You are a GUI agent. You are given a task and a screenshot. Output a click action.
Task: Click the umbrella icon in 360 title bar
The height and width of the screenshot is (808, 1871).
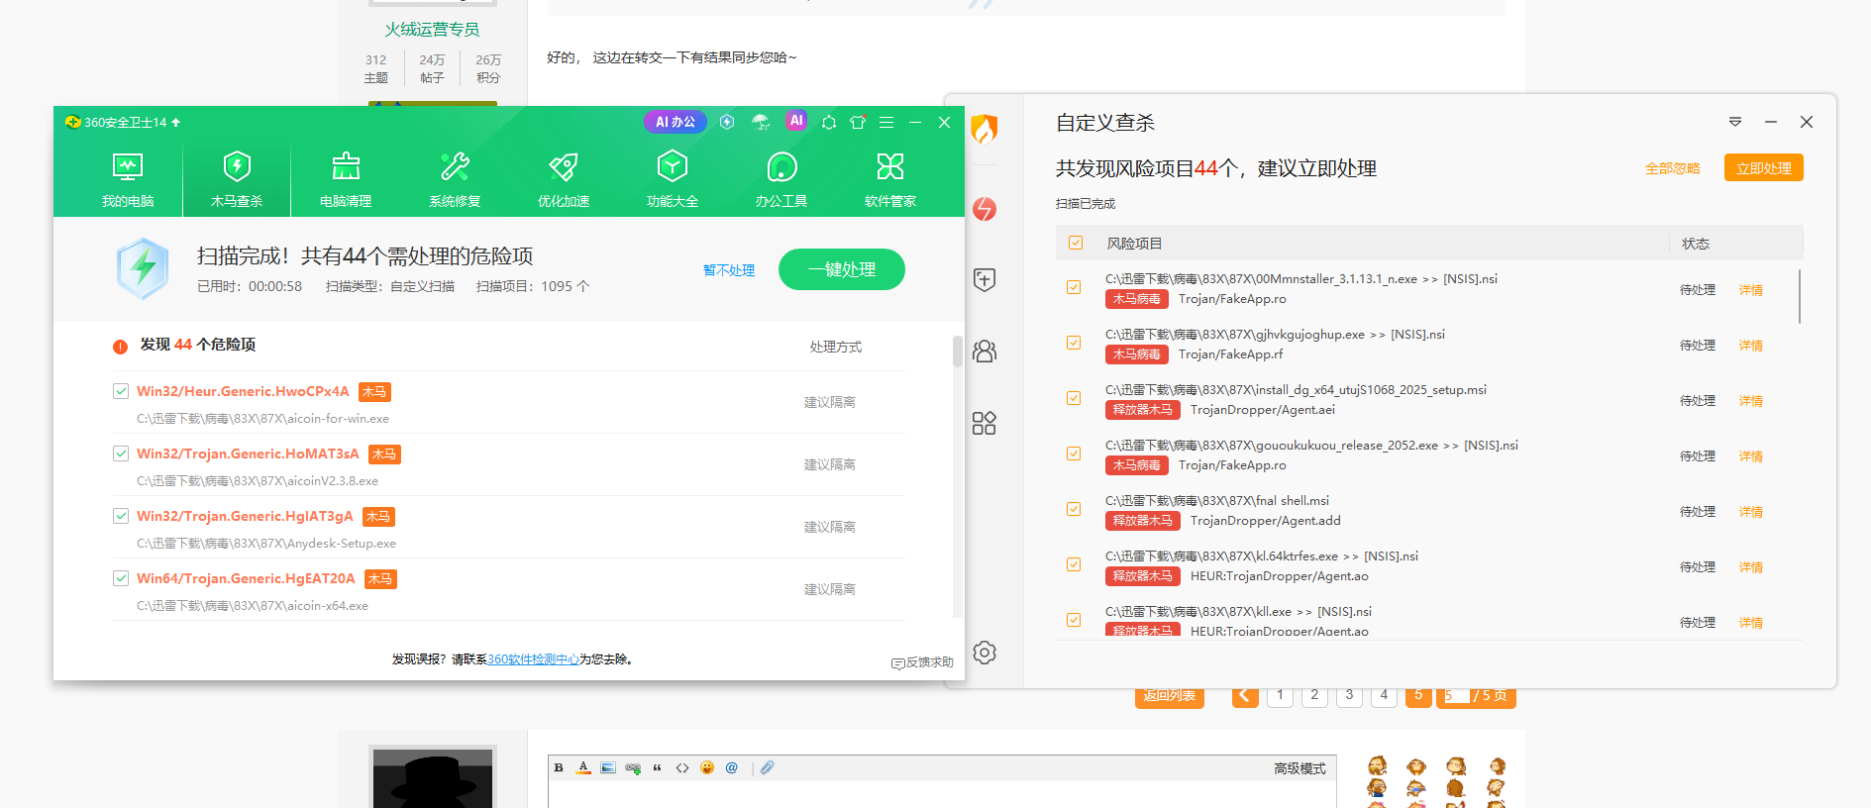click(761, 122)
